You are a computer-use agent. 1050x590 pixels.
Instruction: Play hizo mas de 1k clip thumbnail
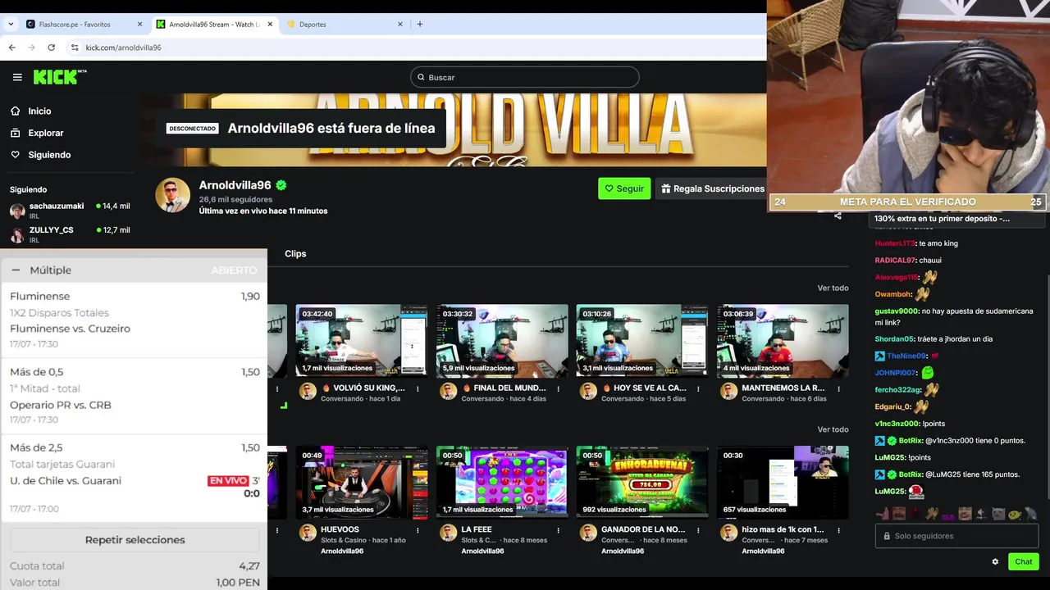pyautogui.click(x=783, y=483)
